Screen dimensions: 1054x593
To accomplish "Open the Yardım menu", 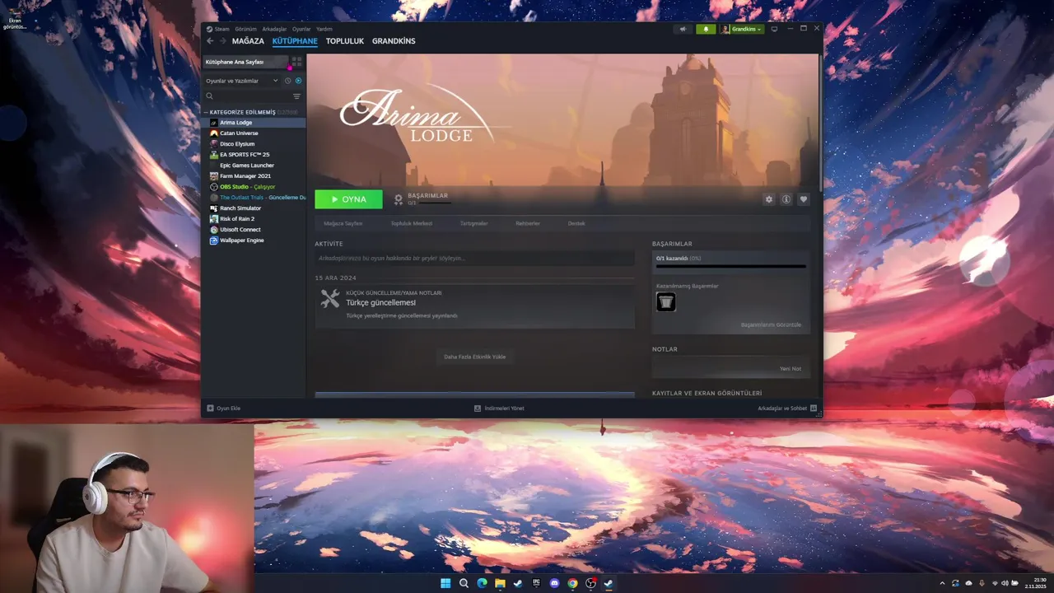I will coord(324,29).
